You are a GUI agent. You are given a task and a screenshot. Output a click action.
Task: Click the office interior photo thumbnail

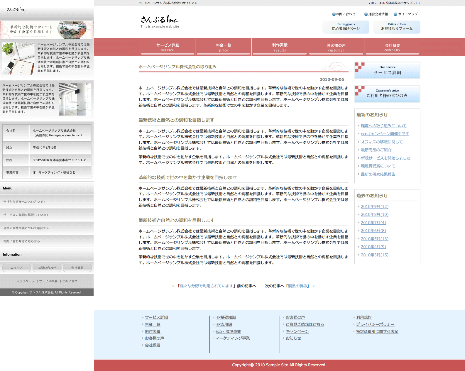[75, 99]
